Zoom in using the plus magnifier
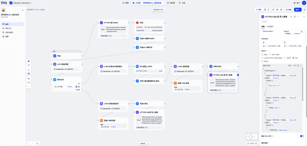 point(256,144)
